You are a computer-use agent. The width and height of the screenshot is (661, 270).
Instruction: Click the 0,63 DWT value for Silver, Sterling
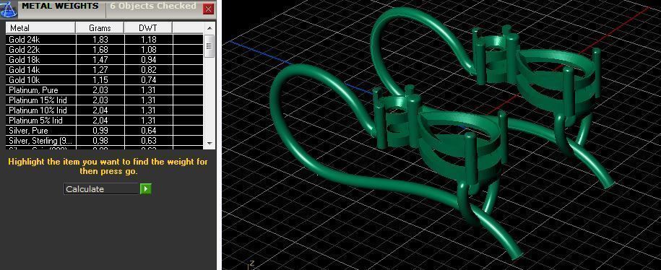(148, 140)
